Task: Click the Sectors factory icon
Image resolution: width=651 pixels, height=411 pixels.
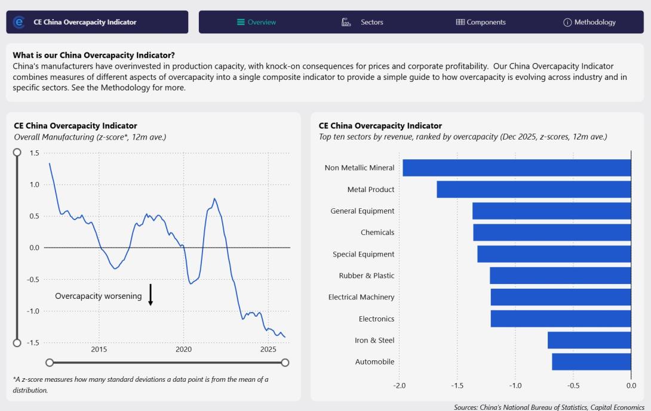Action: (346, 22)
